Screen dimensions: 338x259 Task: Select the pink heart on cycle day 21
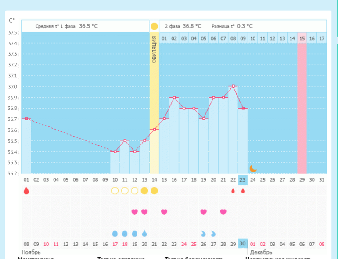[x=223, y=212]
